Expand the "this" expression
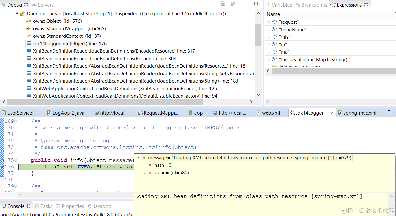The height and width of the screenshot is (216, 396). (x=269, y=37)
